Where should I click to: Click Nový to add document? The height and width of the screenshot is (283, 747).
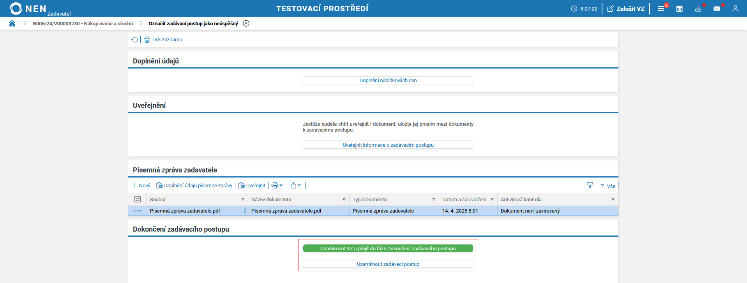click(x=141, y=186)
